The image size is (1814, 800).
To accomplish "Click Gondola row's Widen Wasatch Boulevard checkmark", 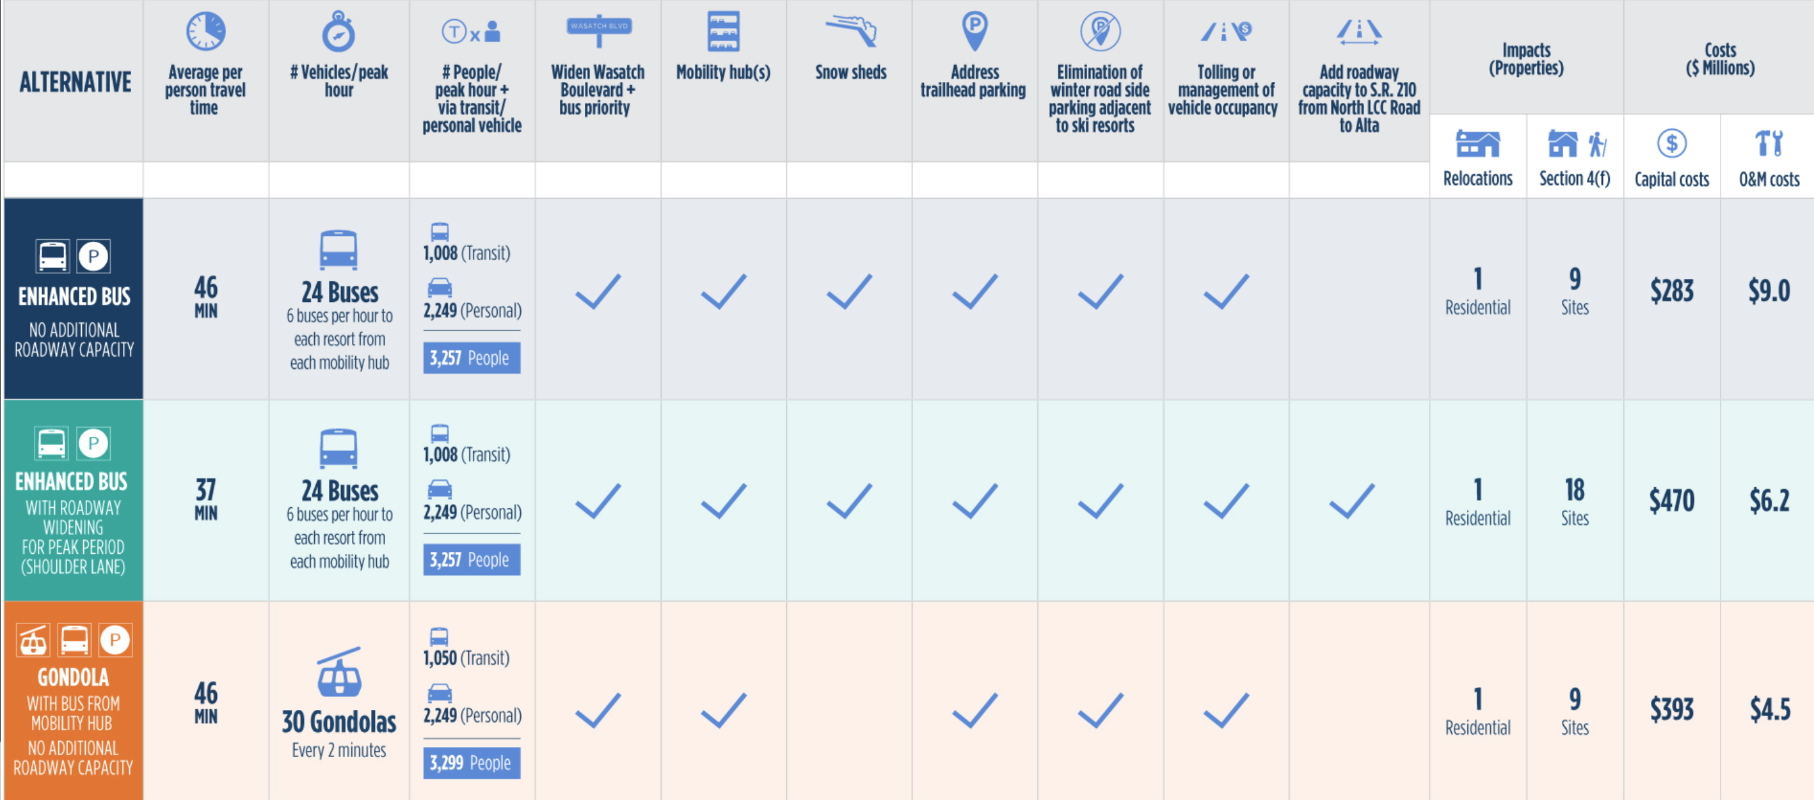I will [x=598, y=710].
